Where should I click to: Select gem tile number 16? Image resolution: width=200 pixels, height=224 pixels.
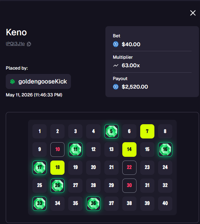[165, 149]
